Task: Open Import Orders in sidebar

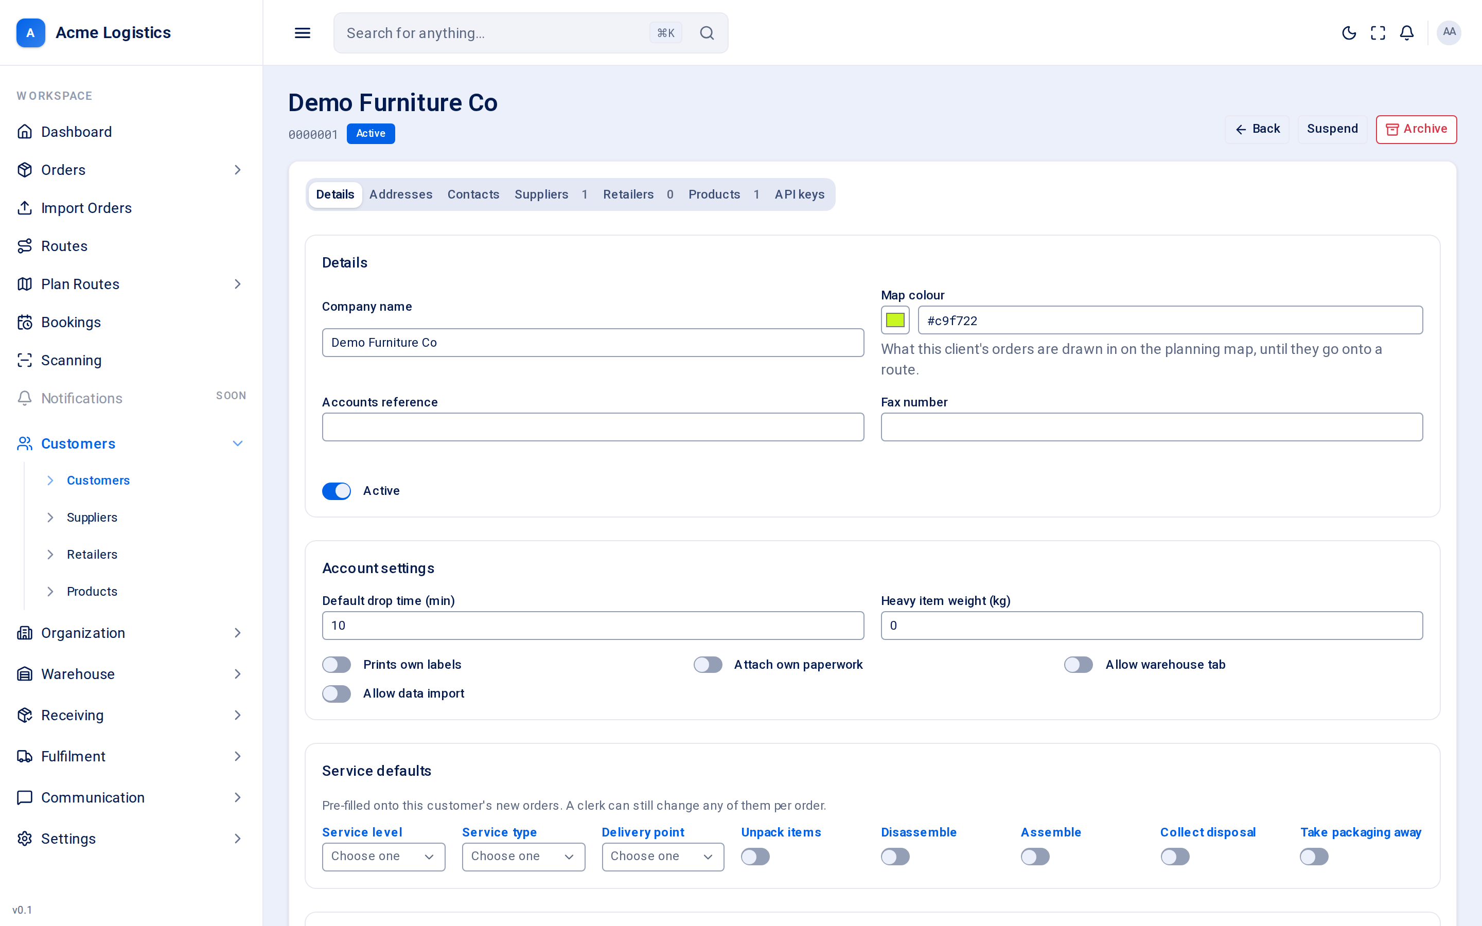Action: click(131, 208)
